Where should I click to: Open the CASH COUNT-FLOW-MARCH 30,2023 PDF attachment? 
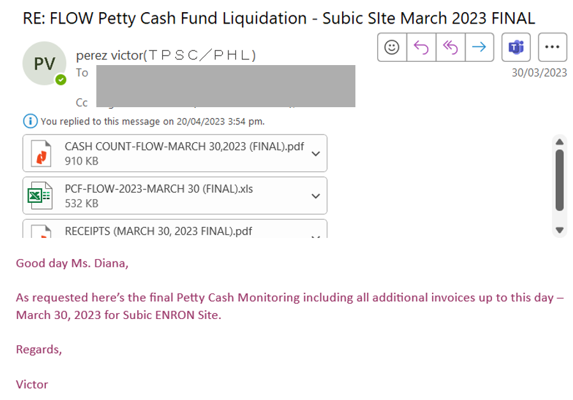click(184, 147)
